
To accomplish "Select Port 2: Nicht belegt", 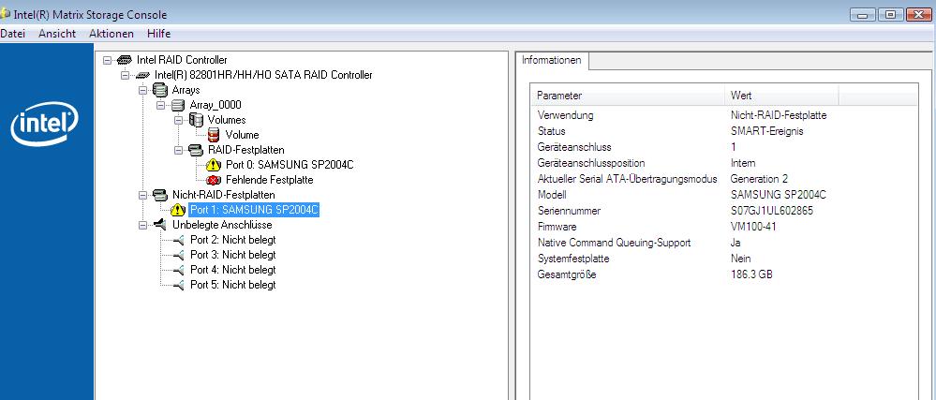I will [x=232, y=240].
